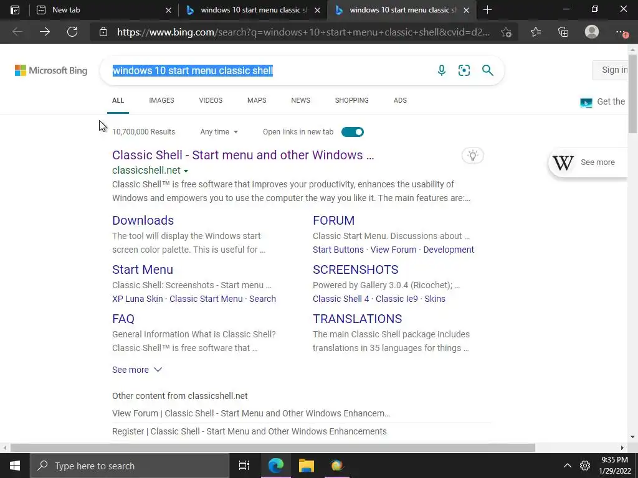Viewport: 638px width, 478px height.
Task: Open the XP Luna Skin link
Action: pos(138,299)
